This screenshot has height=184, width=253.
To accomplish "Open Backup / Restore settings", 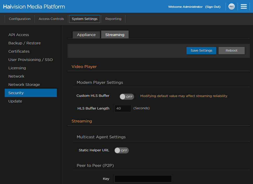I will click(25, 43).
